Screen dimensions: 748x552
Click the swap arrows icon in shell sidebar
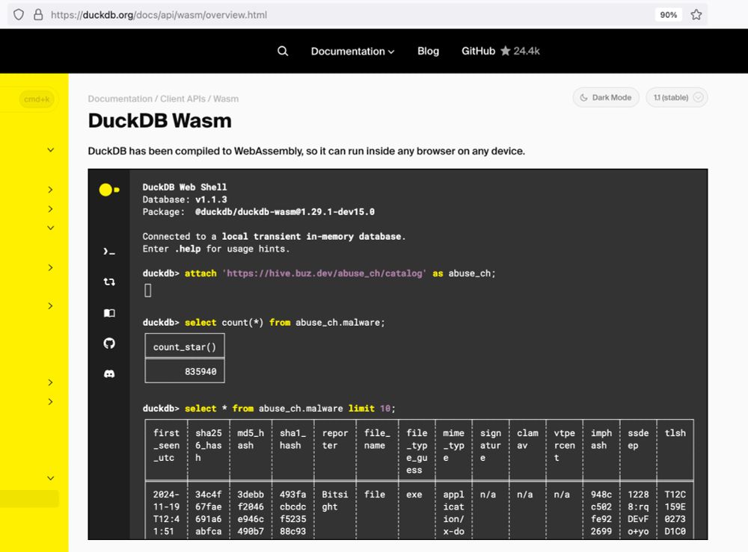point(109,282)
